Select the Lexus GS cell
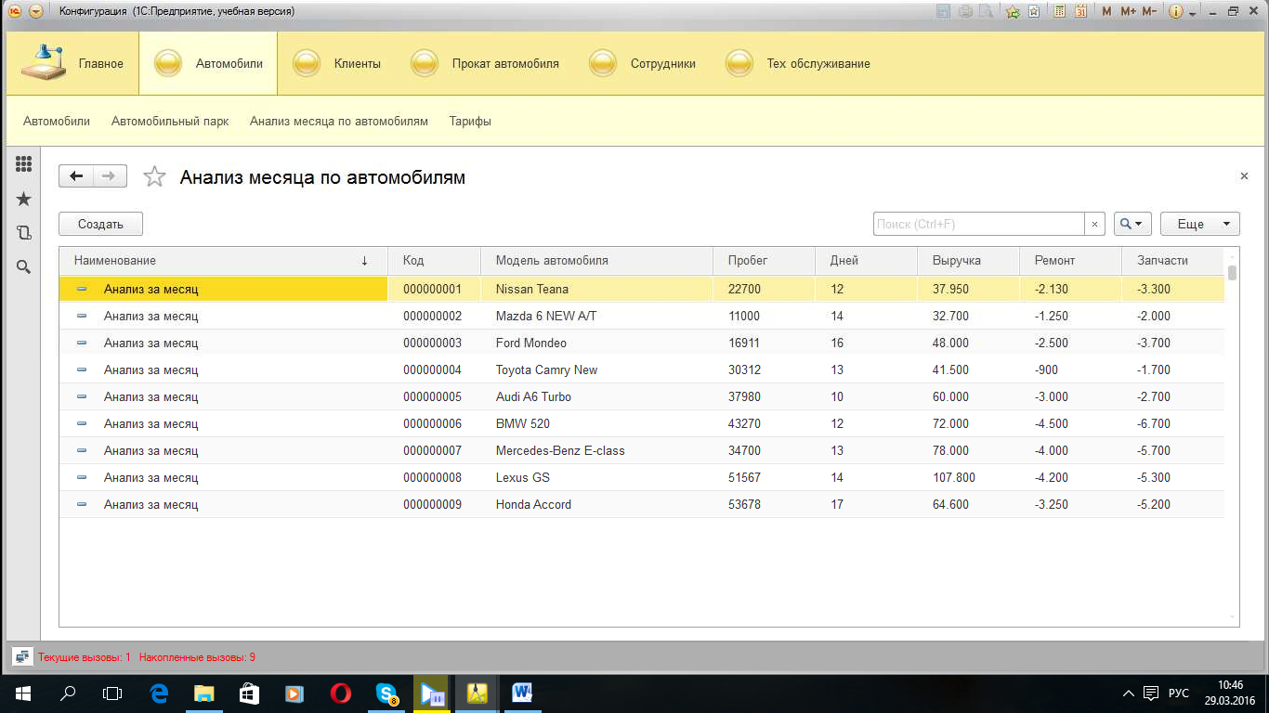Screen dimensions: 1269x713 (x=596, y=477)
